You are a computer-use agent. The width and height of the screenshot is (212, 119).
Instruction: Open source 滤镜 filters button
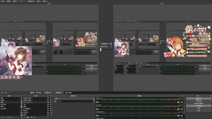pos(39,93)
